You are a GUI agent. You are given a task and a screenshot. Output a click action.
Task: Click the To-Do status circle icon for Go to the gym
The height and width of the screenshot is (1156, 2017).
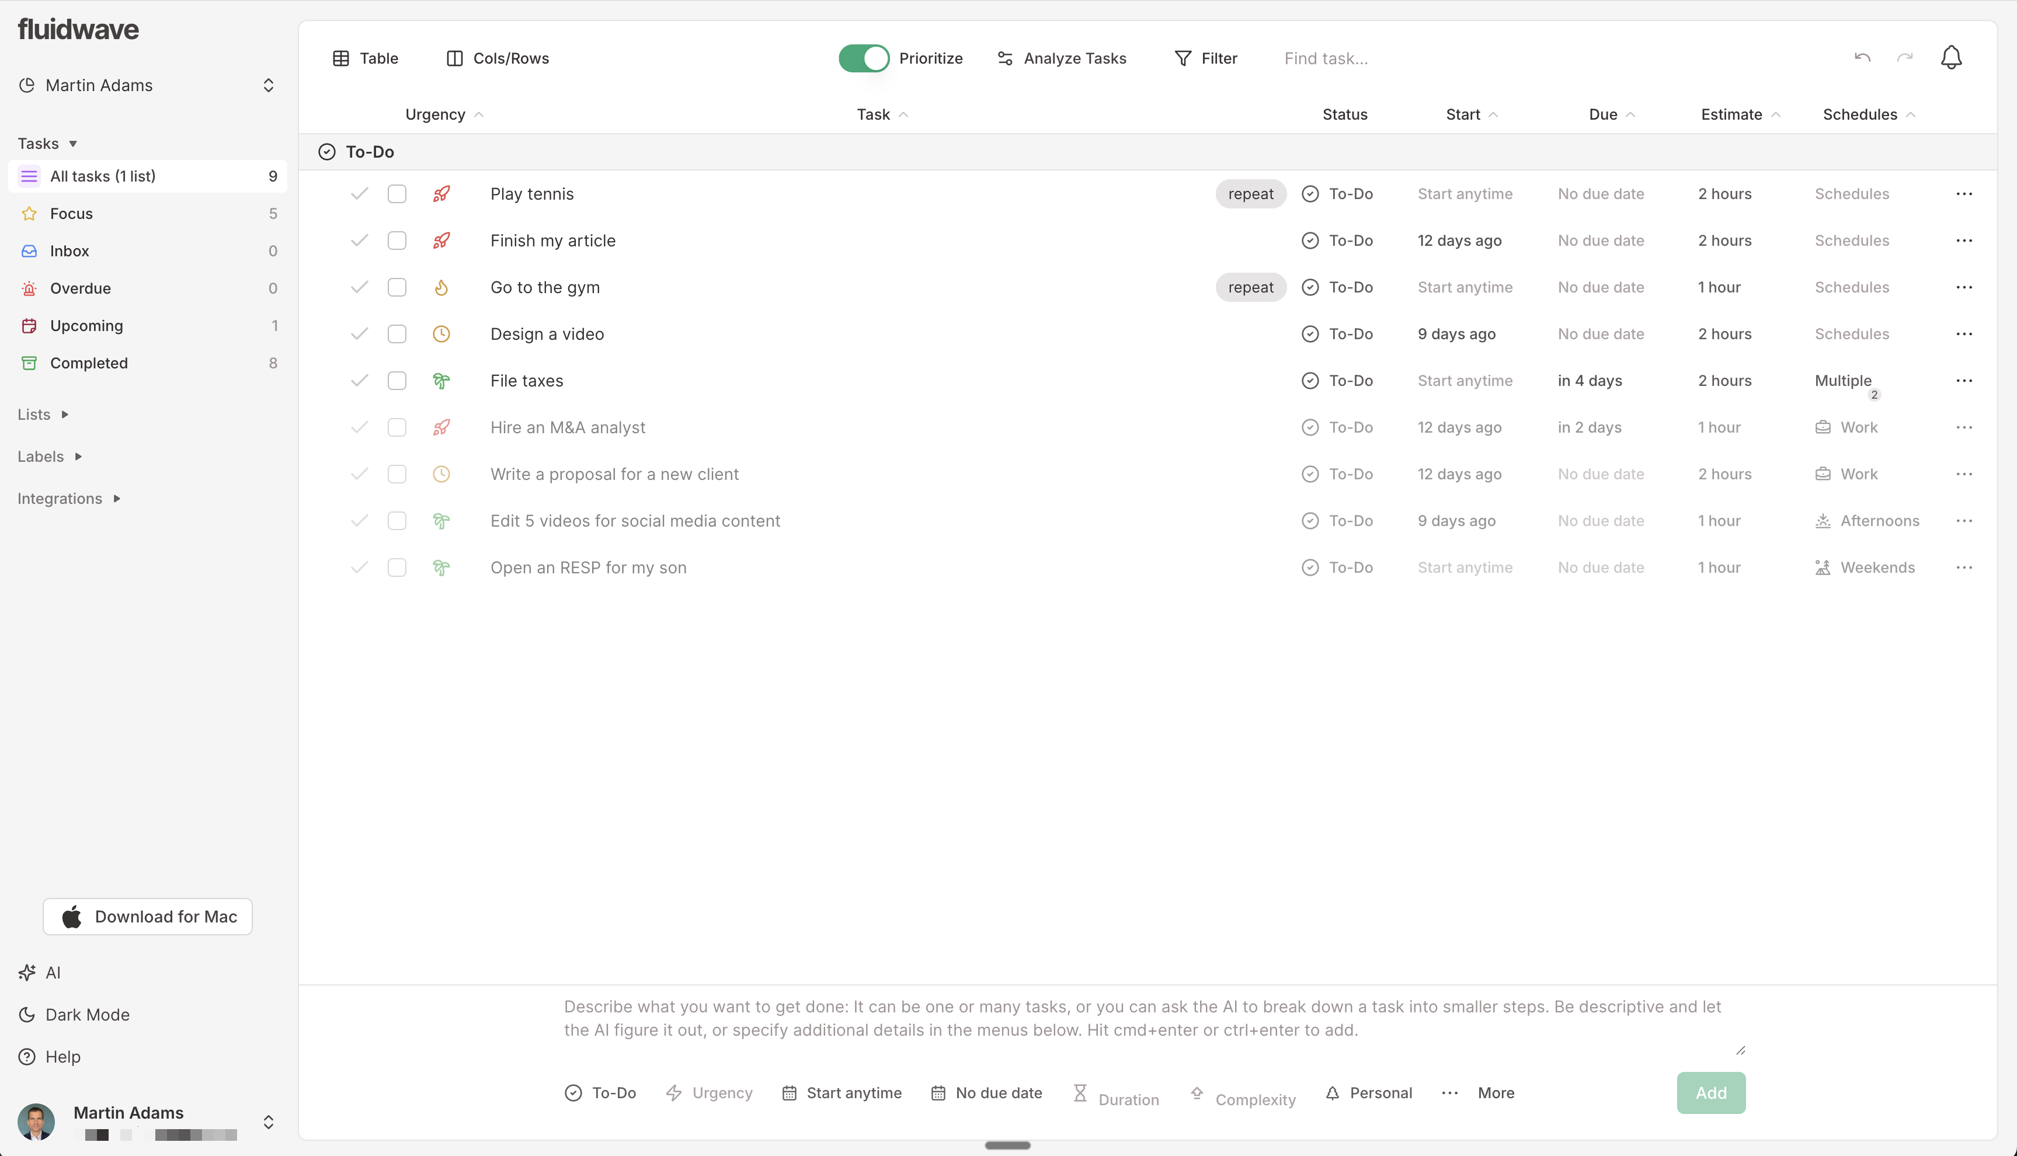pos(1310,287)
